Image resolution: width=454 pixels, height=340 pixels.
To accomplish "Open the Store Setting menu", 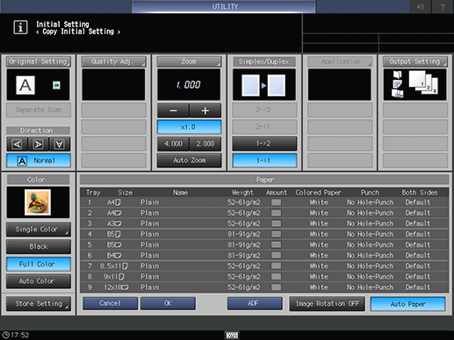I will 39,304.
